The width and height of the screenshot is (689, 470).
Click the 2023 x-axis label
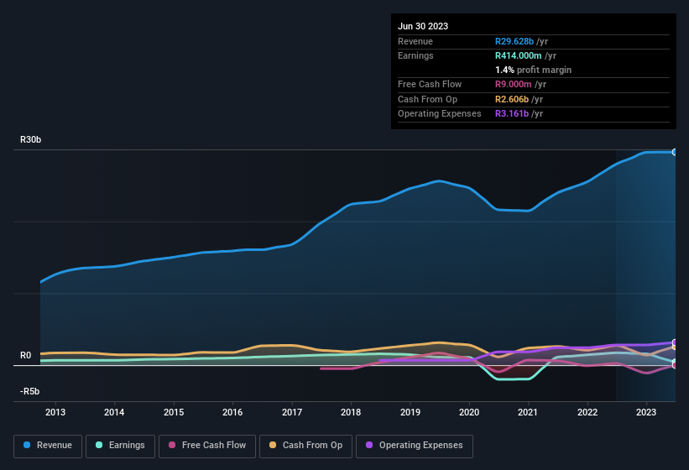646,412
